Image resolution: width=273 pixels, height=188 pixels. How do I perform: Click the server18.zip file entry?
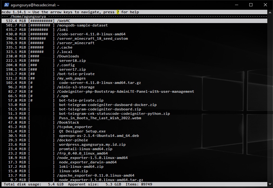[72, 61]
